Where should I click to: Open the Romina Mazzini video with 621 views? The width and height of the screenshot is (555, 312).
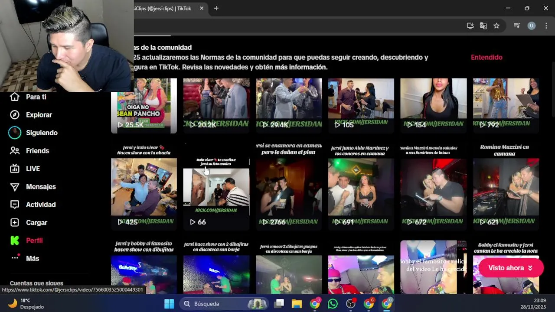[x=506, y=186]
